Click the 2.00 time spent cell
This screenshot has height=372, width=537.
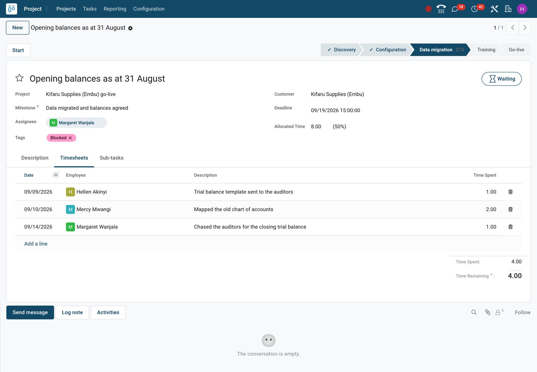(491, 209)
